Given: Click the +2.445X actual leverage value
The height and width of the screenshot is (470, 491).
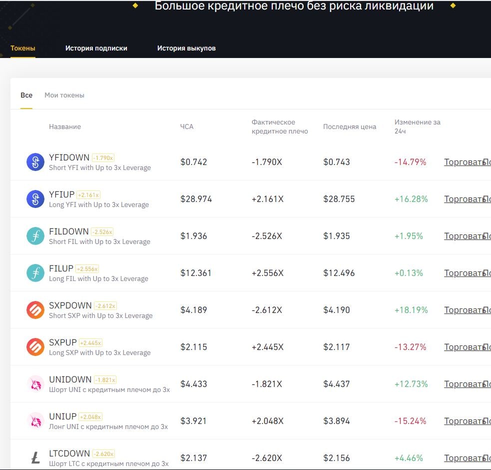Looking at the screenshot, I should (x=267, y=347).
